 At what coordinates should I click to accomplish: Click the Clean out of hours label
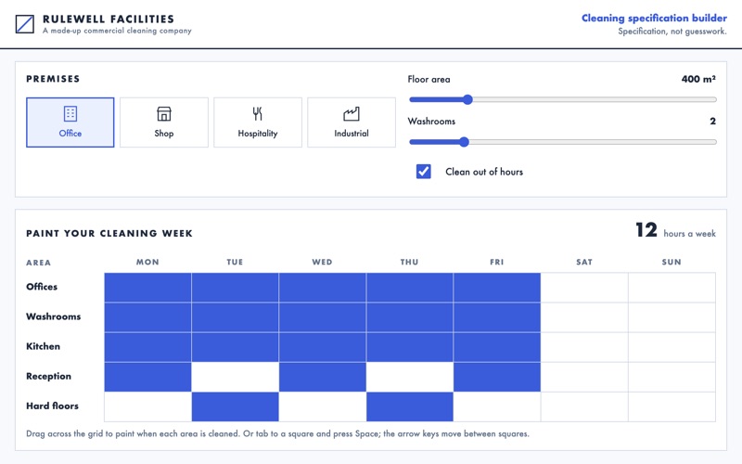pos(484,172)
